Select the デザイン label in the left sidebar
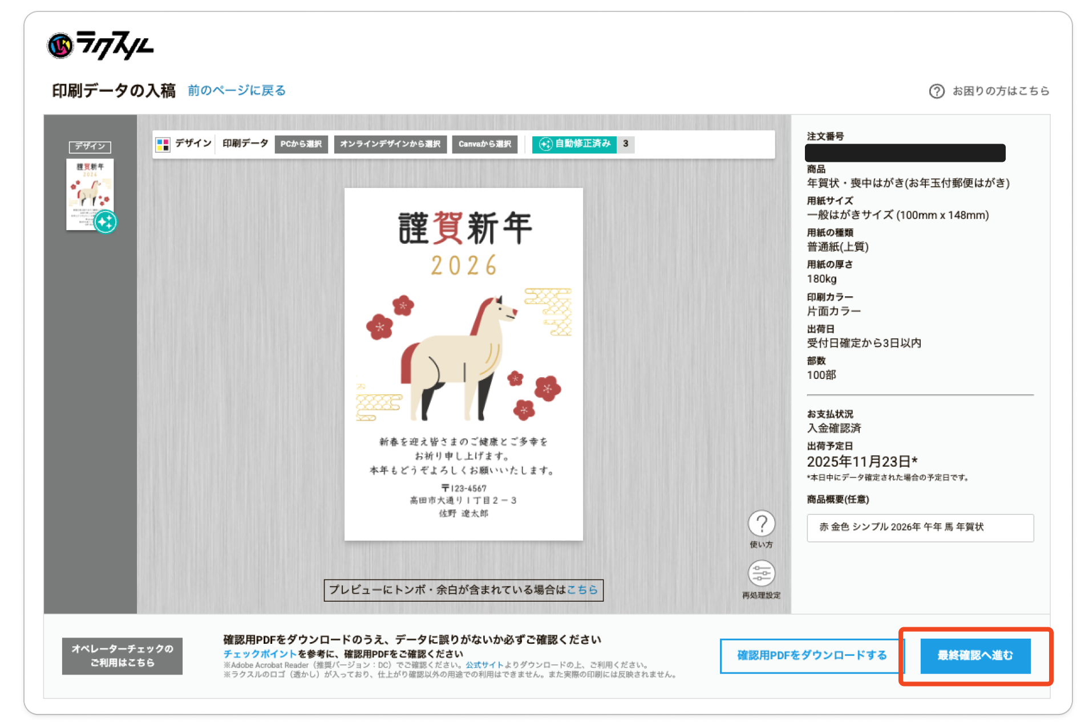The image size is (1089, 723). tap(90, 146)
